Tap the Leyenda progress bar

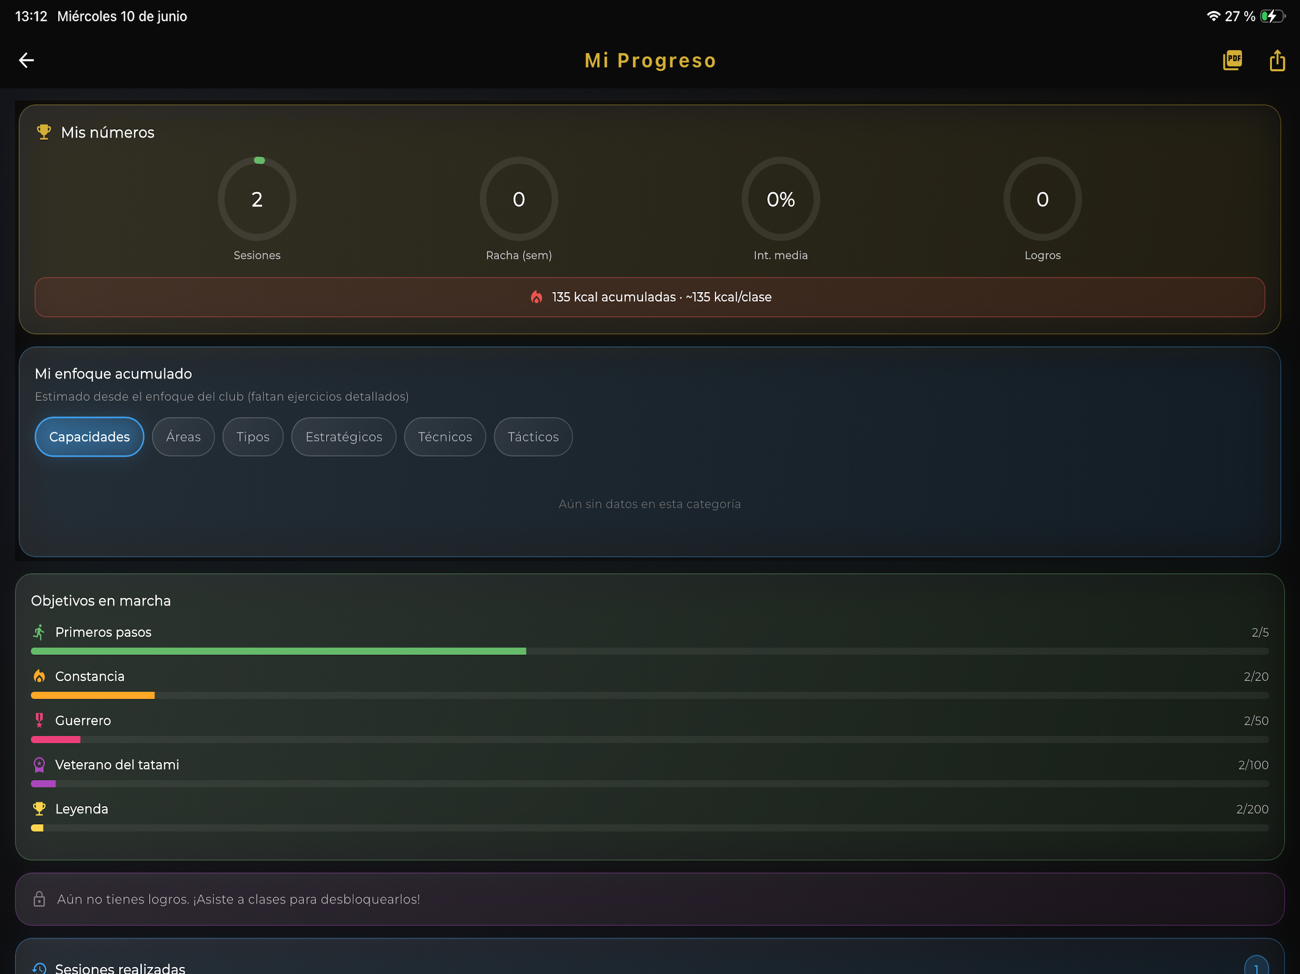[x=650, y=828]
